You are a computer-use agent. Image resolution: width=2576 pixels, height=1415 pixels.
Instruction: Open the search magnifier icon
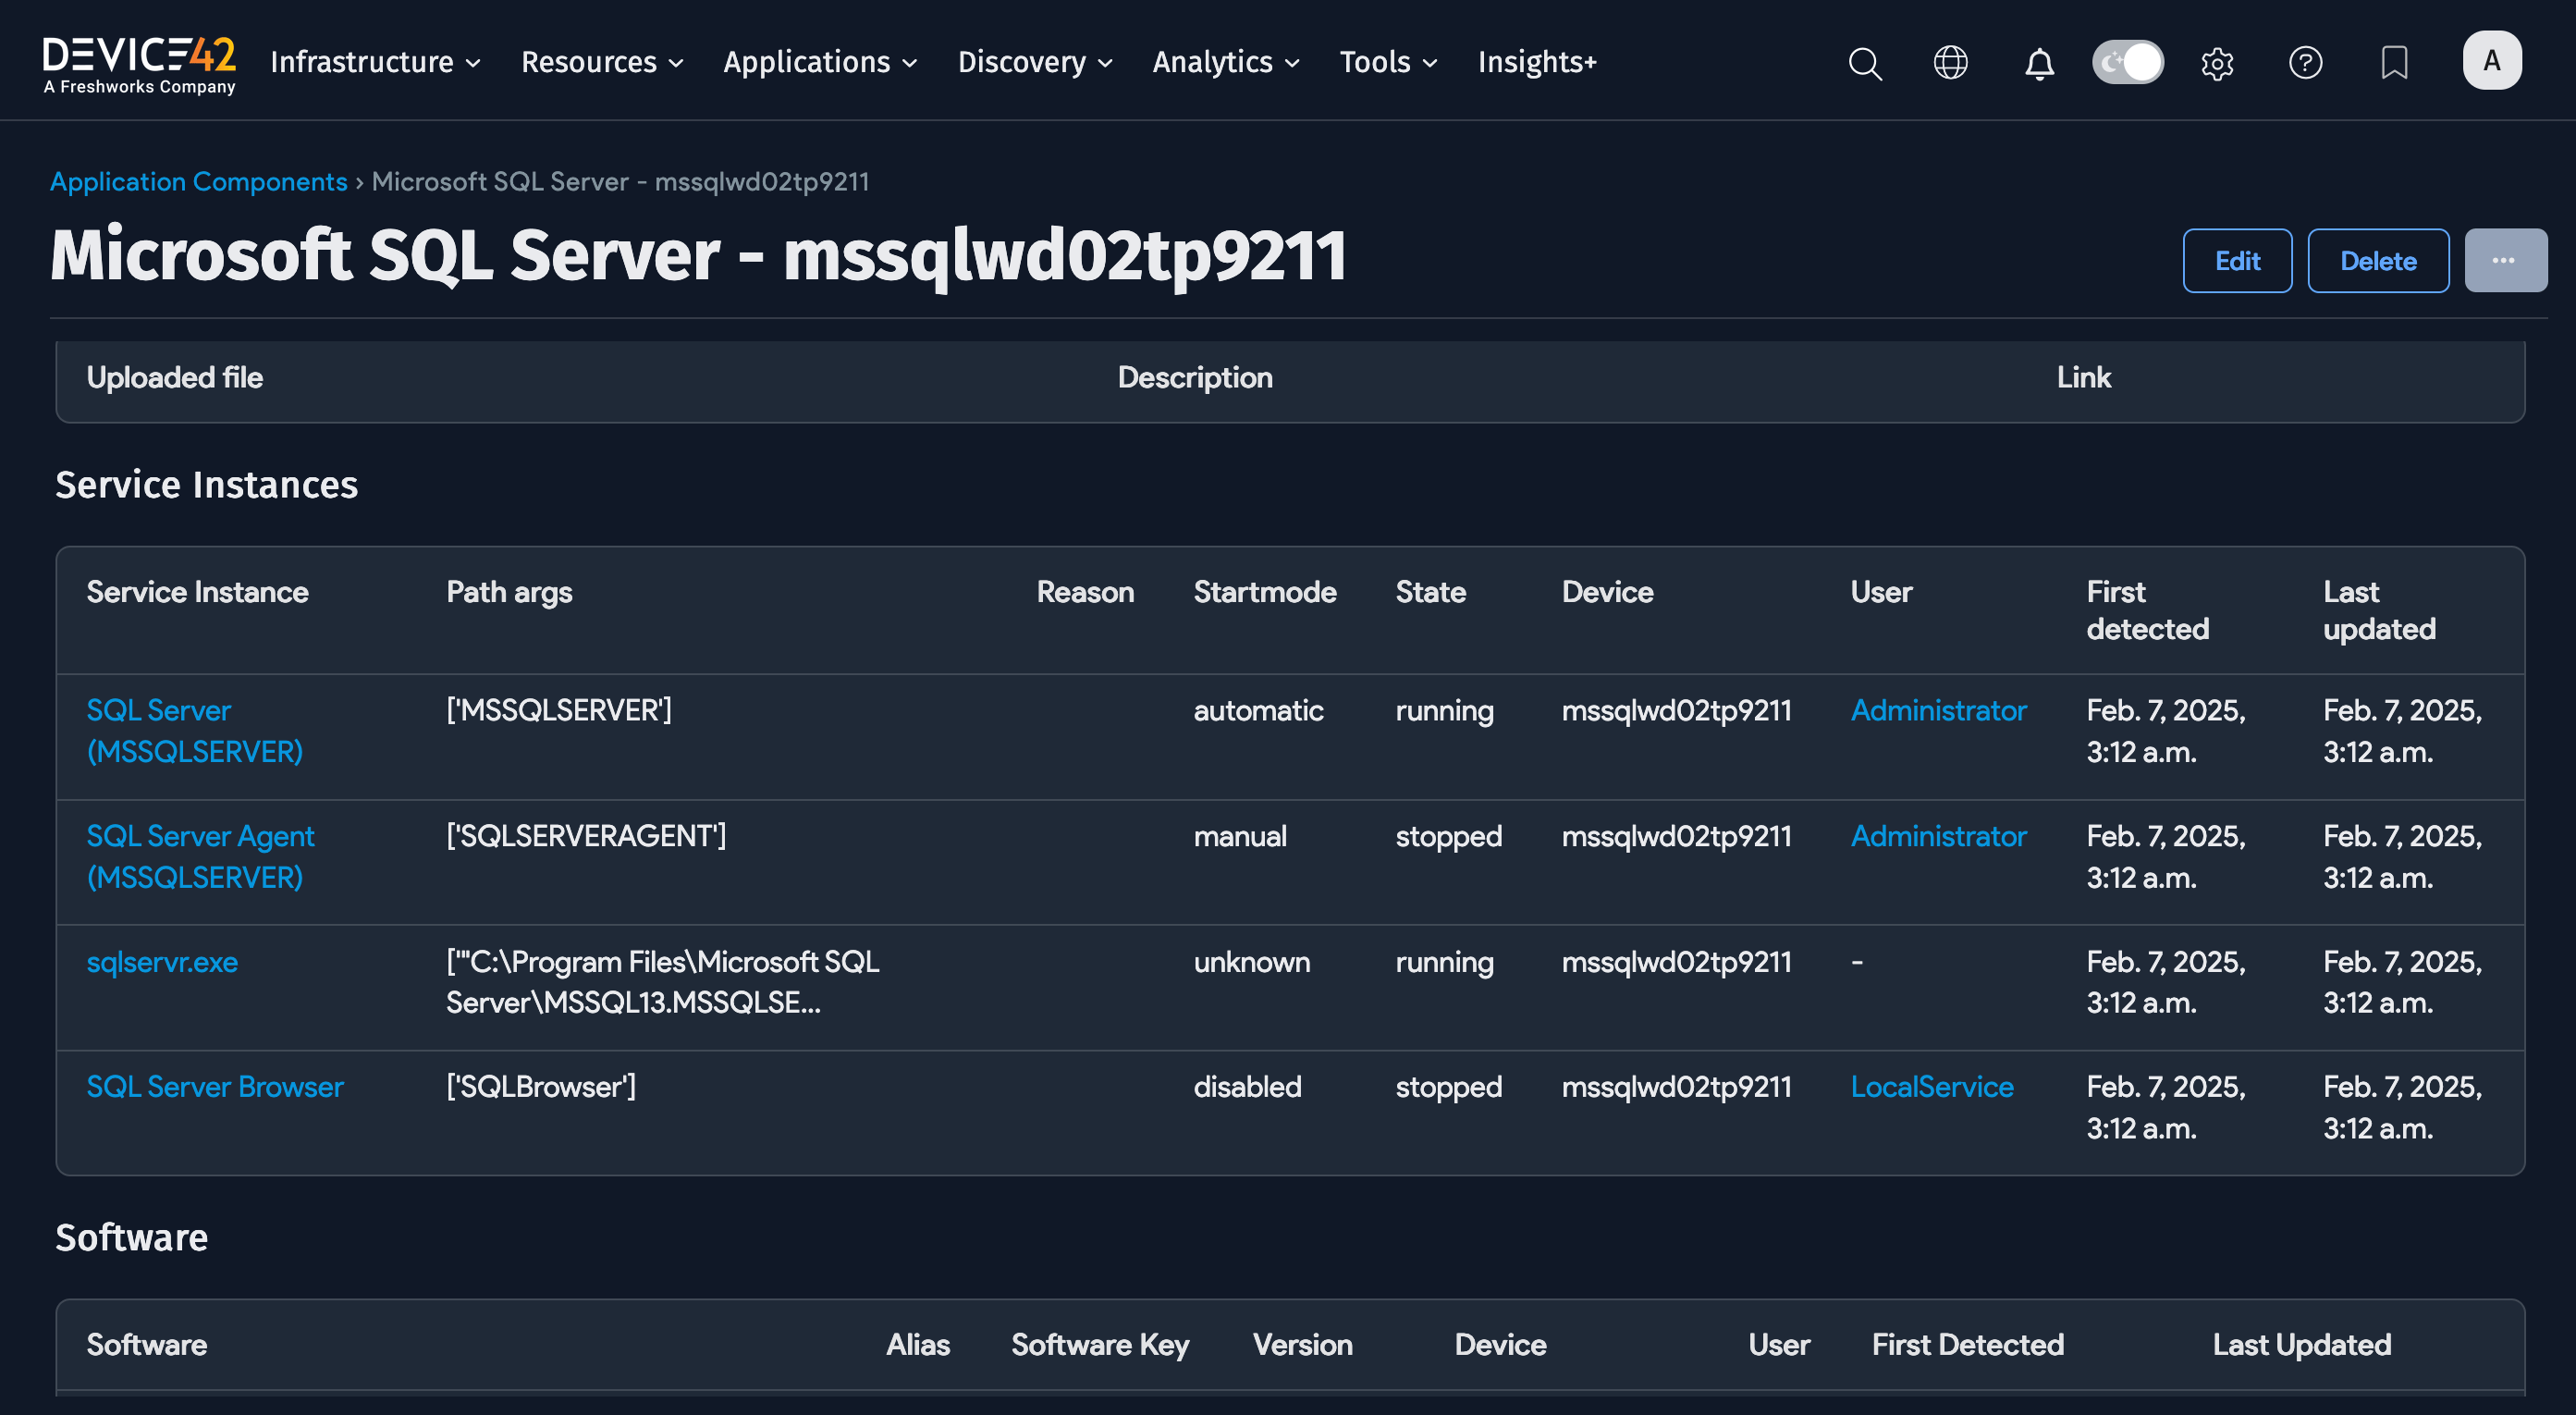[1864, 63]
